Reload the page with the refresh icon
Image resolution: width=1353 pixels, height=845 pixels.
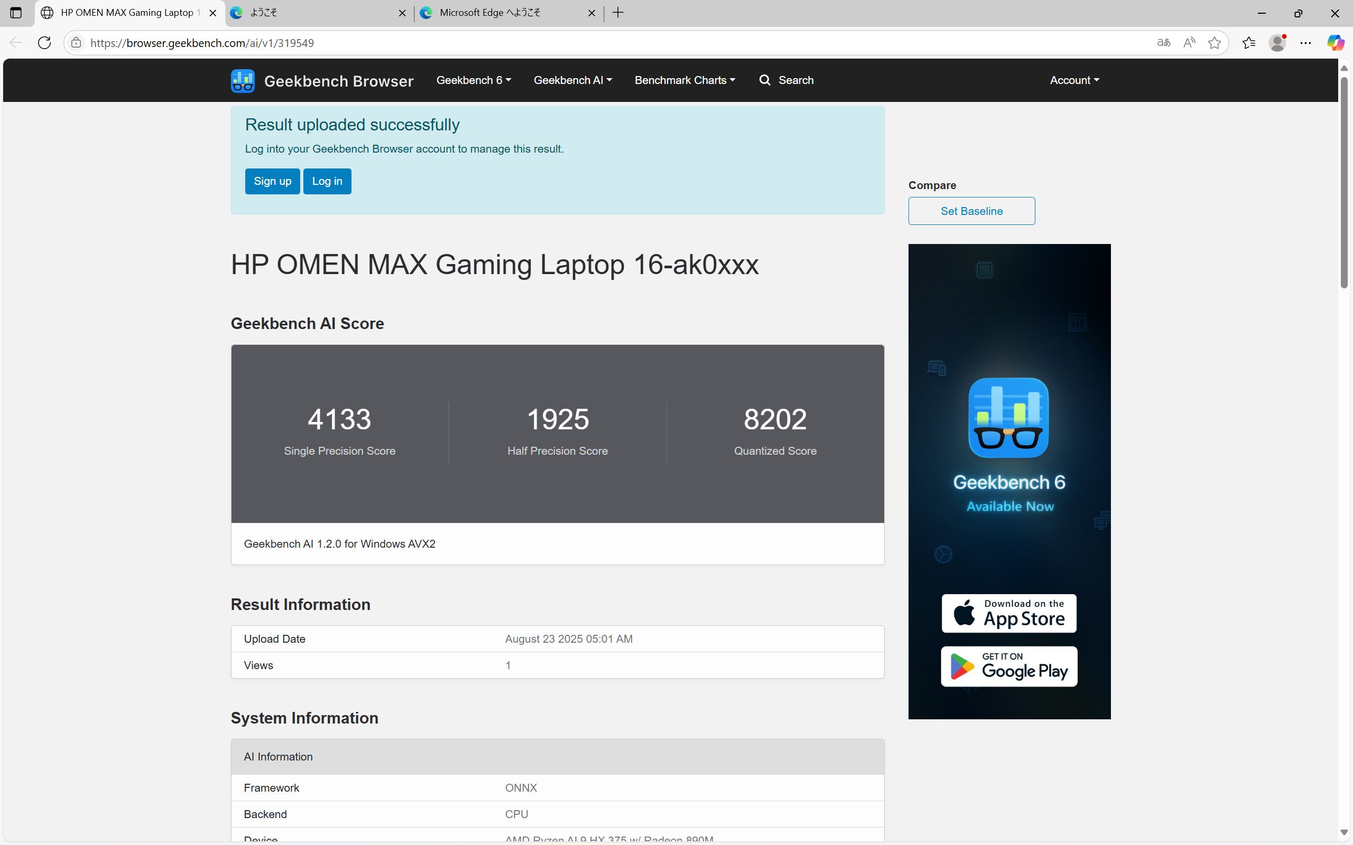click(x=44, y=42)
